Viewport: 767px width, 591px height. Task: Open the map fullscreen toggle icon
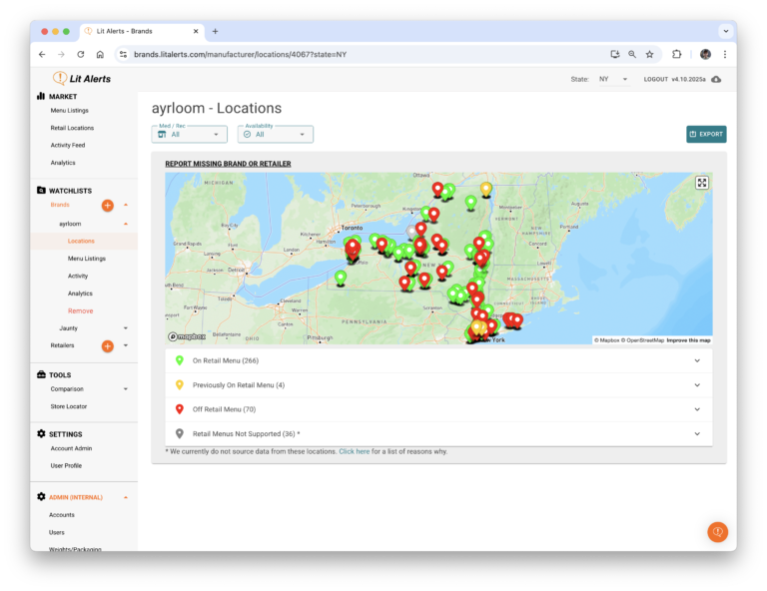coord(702,183)
